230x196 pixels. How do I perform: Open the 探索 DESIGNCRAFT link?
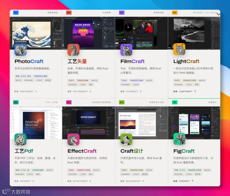tap(132, 181)
